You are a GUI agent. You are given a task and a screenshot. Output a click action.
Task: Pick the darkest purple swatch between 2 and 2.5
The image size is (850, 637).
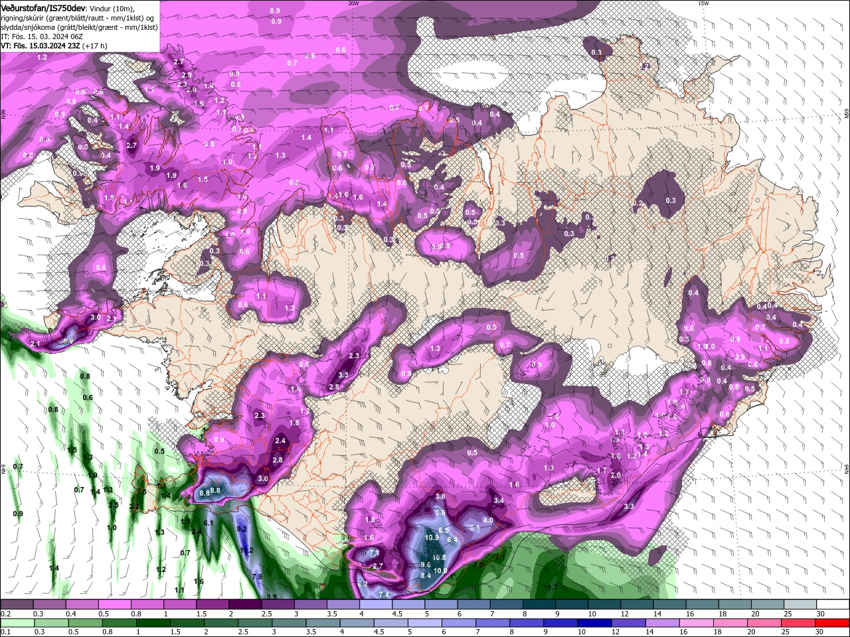click(245, 604)
